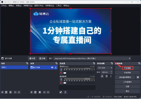Open the 停靠窗口(D) menu
The height and width of the screenshot is (99, 141).
tap(28, 6)
